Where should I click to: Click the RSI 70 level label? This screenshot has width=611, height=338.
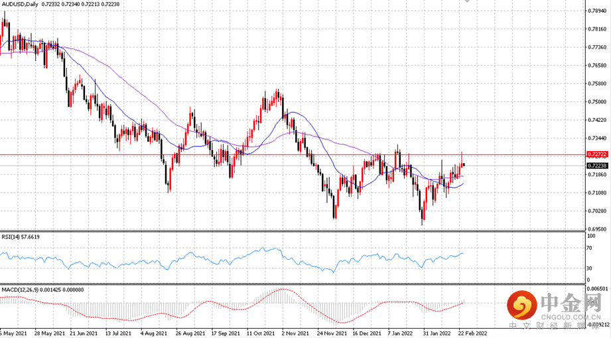[x=590, y=248]
